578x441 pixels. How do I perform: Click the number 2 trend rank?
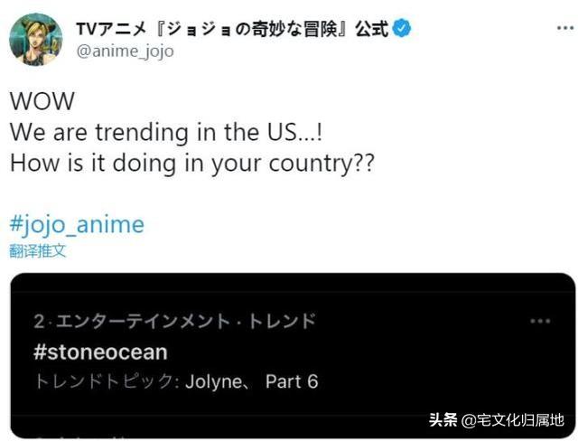[38, 322]
